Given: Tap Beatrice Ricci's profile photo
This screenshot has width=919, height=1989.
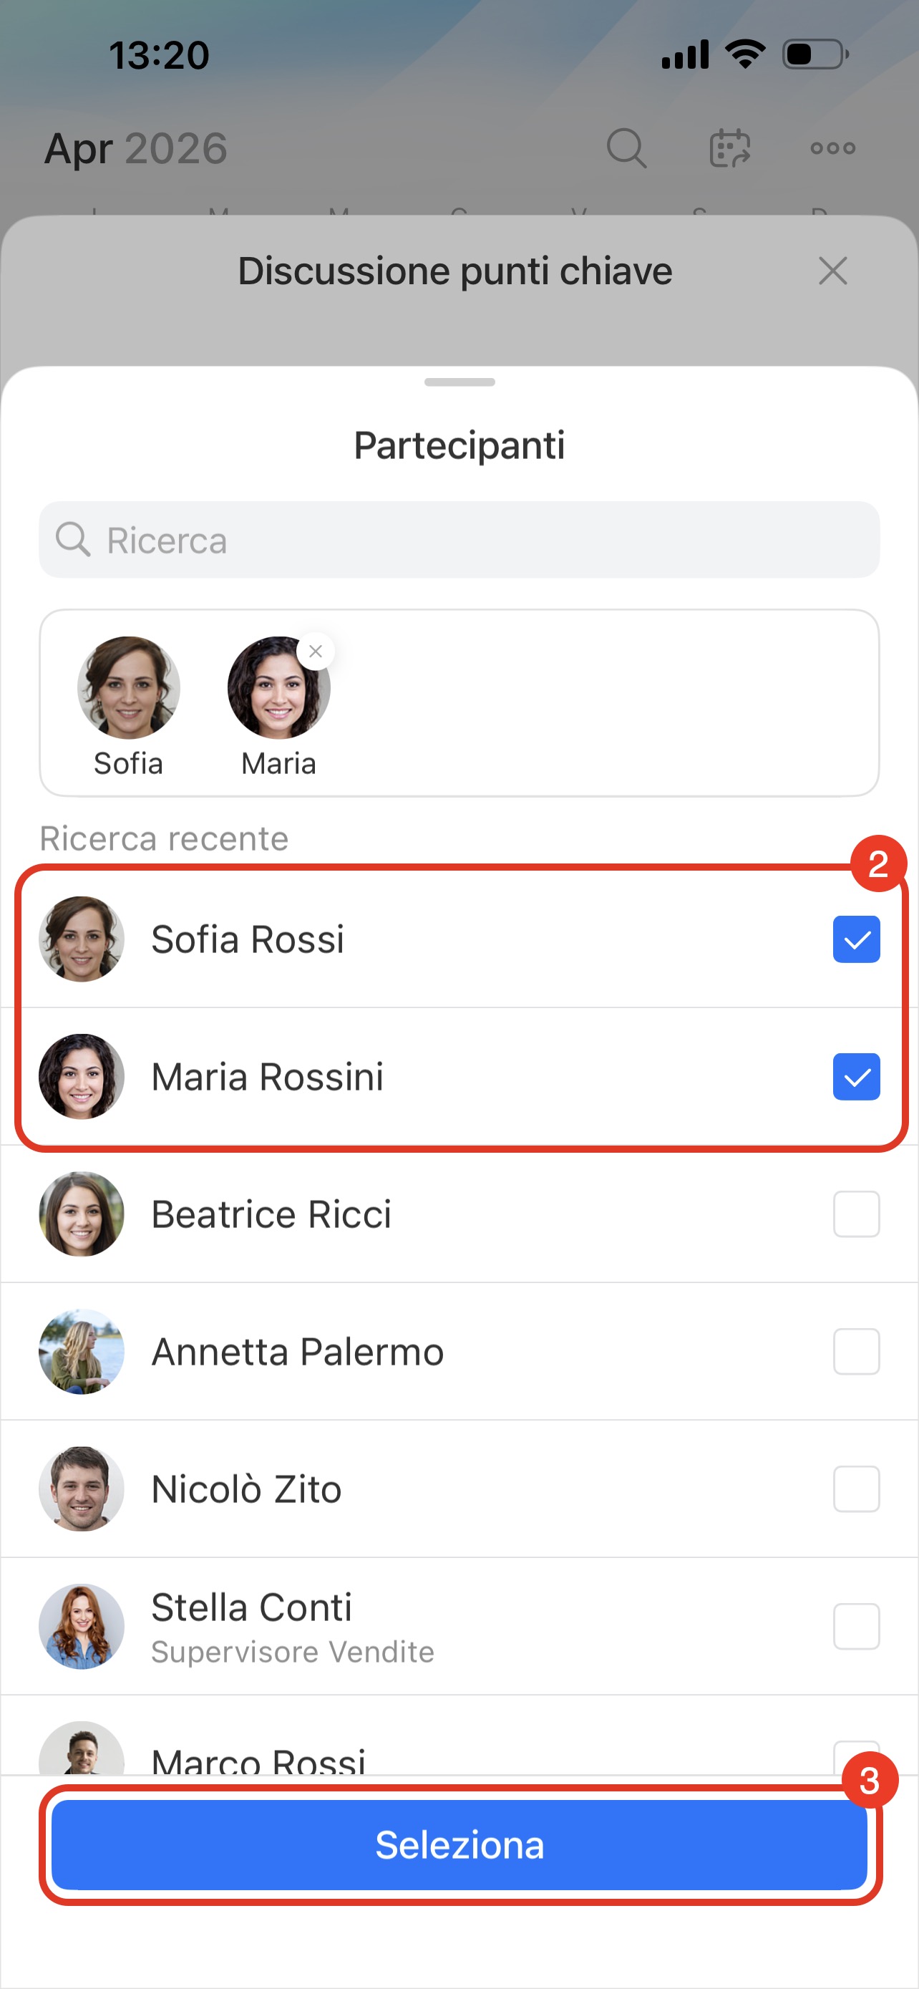Looking at the screenshot, I should click(x=82, y=1214).
